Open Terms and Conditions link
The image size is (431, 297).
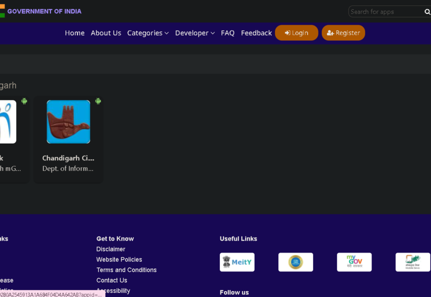(126, 270)
